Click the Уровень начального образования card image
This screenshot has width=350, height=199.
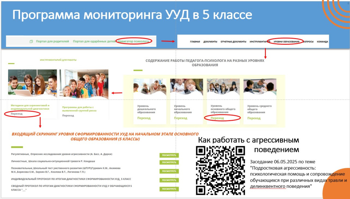point(186,87)
